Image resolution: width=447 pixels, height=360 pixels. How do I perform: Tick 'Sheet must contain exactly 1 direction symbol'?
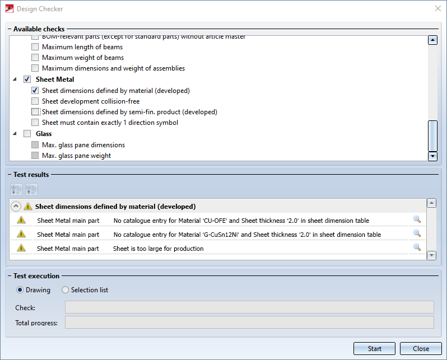(x=35, y=122)
